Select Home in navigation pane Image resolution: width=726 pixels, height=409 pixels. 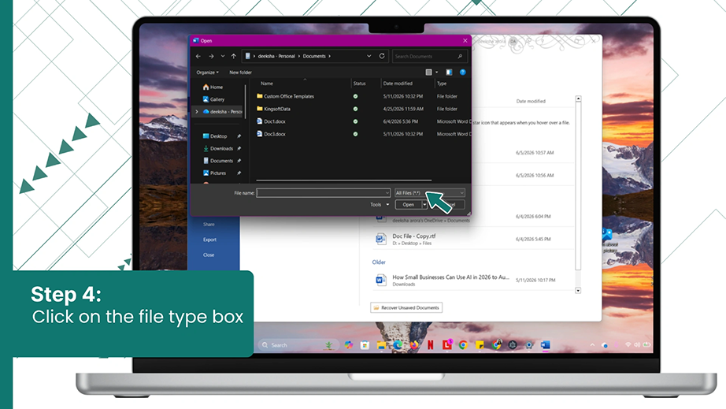pos(213,87)
